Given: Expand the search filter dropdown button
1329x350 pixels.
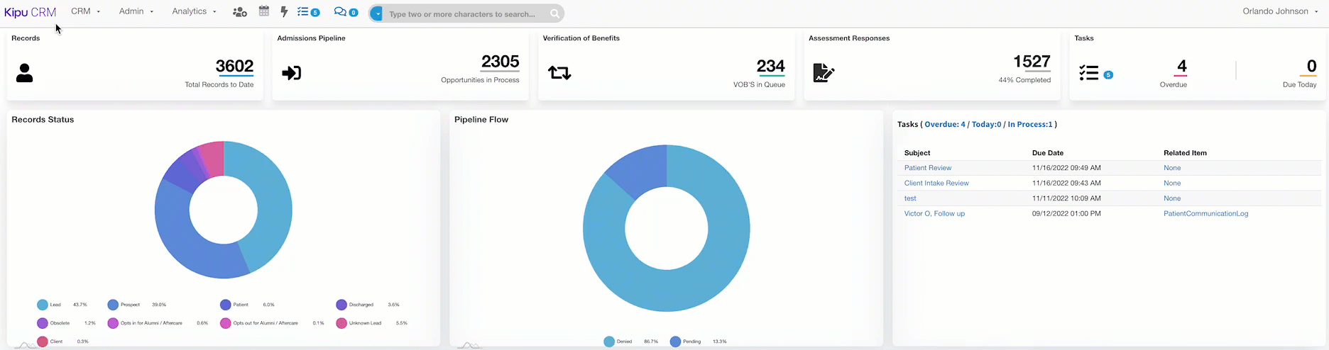Looking at the screenshot, I should (377, 13).
